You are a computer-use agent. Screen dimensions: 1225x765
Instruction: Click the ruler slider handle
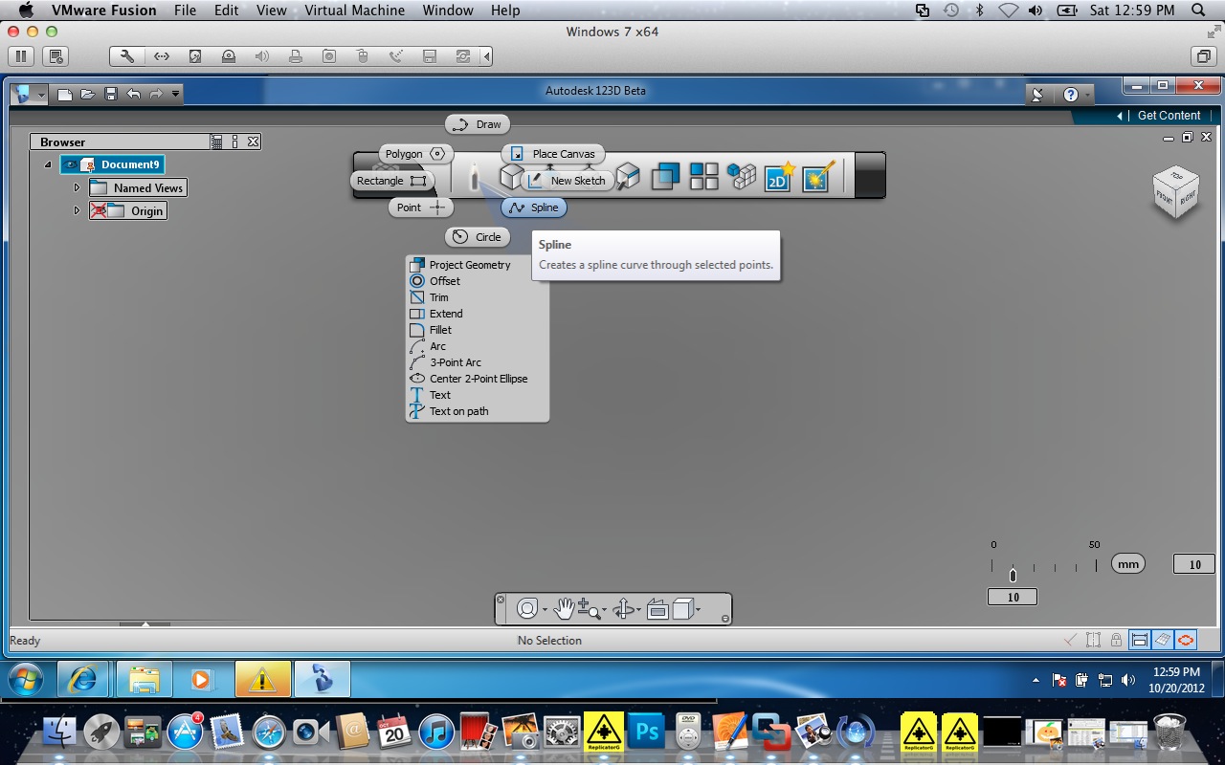point(1013,575)
